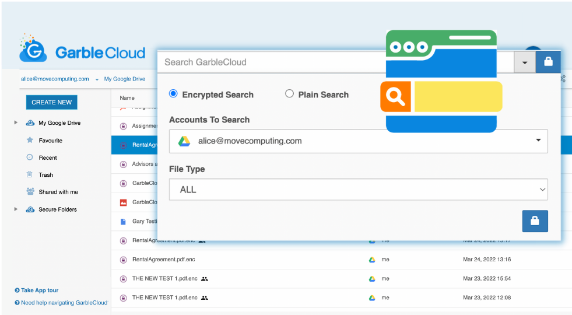Click the Favourite star icon in sidebar
Image resolution: width=572 pixels, height=315 pixels.
[x=30, y=141]
